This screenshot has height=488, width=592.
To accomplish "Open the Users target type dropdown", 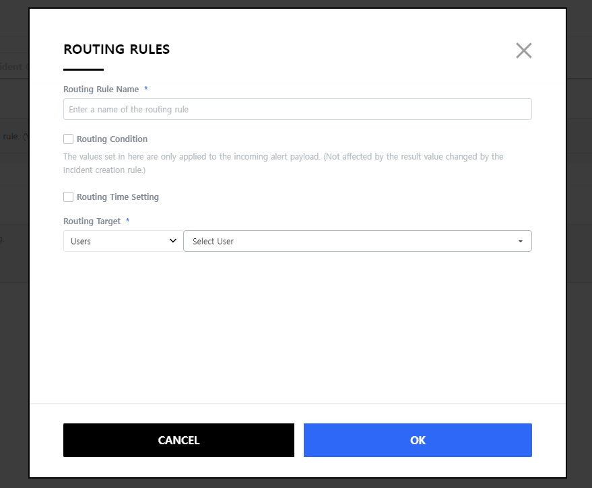I will point(121,241).
